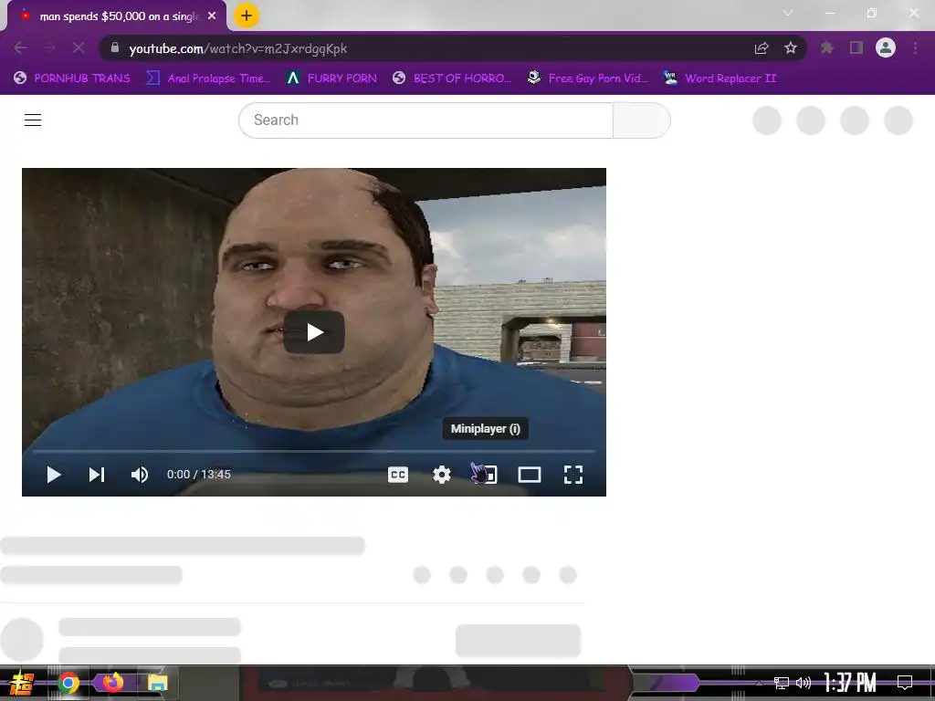Bookmark this page with the star icon
935x701 pixels.
tap(791, 47)
